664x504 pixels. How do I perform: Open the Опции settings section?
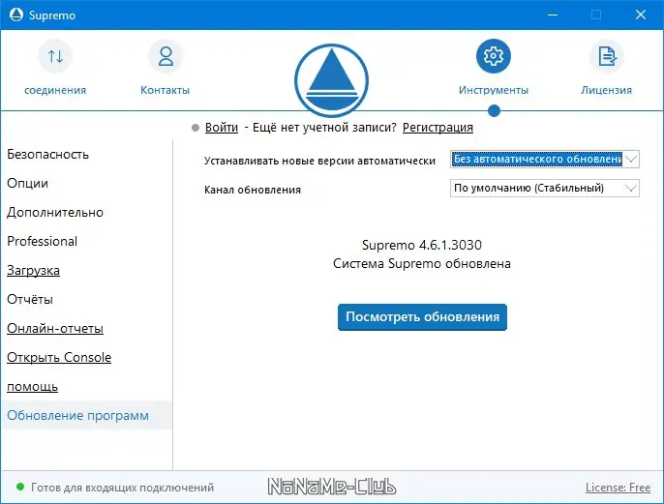pos(27,184)
